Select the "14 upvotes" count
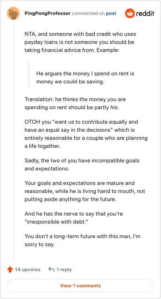The image size is (161, 299). click(28, 270)
